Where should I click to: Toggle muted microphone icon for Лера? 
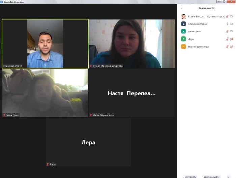[x=227, y=39]
